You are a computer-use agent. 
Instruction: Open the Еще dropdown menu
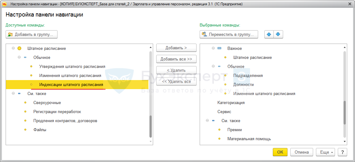coord(325,152)
